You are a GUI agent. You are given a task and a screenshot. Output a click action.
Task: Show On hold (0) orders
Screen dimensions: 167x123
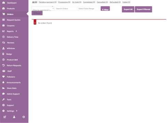(x=77, y=2)
